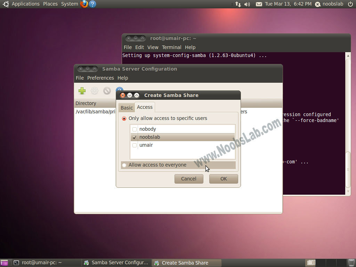The width and height of the screenshot is (356, 267).
Task: Select the nobody user row name
Action: pyautogui.click(x=147, y=129)
